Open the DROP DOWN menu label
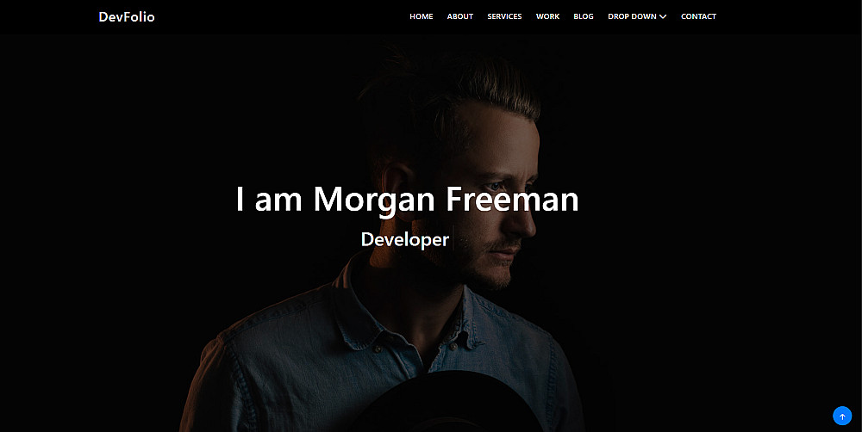Screen dimensions: 862x432 coord(632,16)
